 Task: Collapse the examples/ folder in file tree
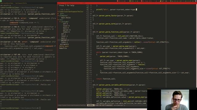tap(58, 16)
